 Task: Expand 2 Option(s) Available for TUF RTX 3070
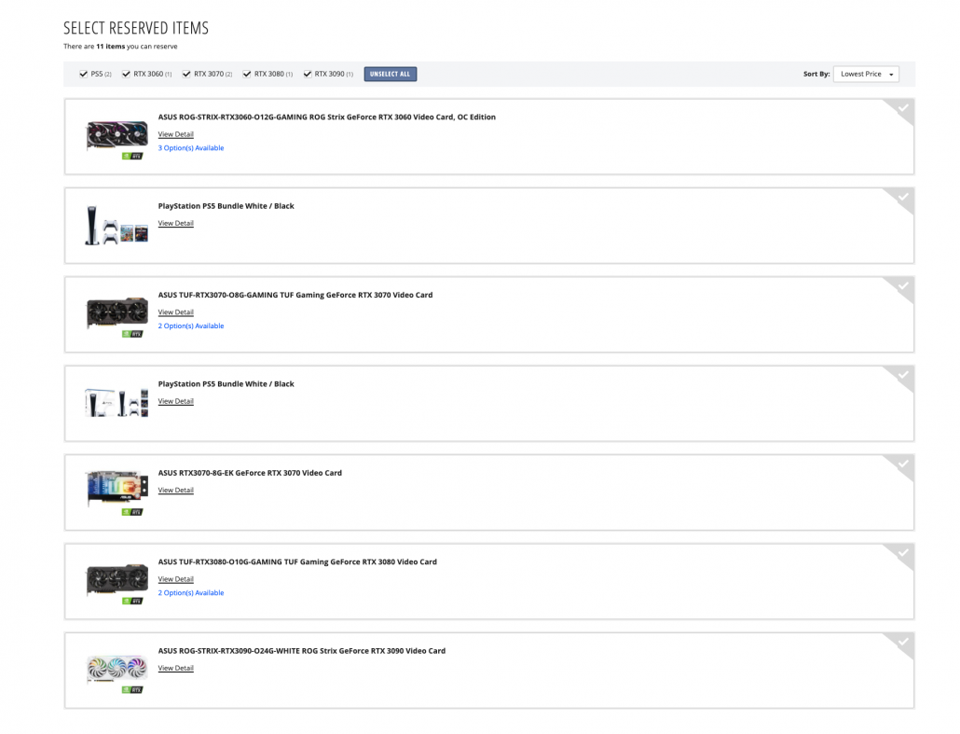coord(191,326)
